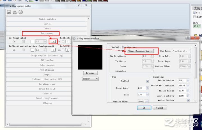
Task: Click the Preview button
Action: point(90,73)
